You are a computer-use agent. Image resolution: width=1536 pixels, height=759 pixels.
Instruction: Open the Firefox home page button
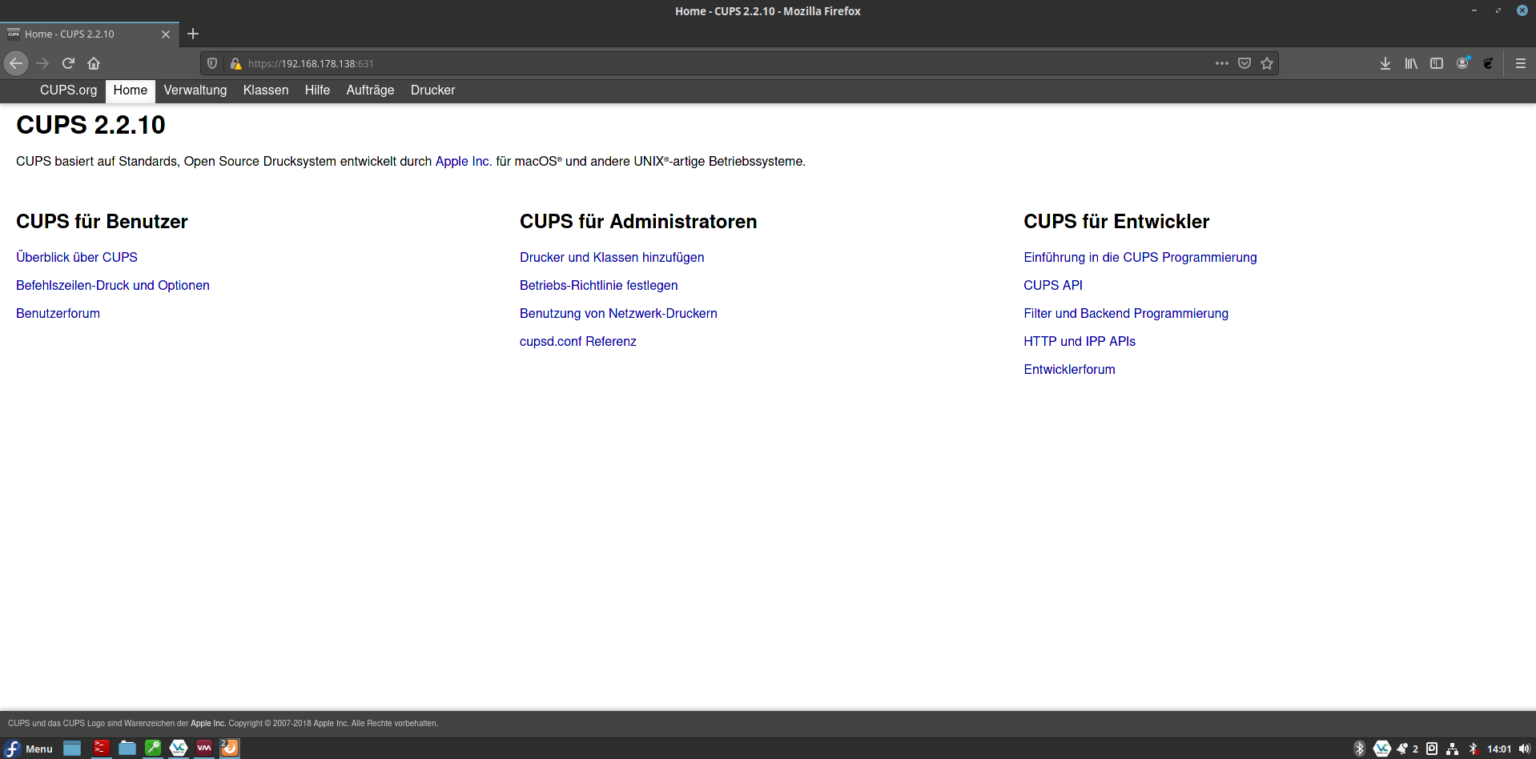94,63
